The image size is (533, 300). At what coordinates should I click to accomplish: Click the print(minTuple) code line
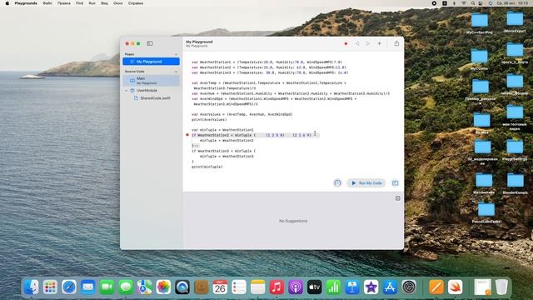pos(207,167)
